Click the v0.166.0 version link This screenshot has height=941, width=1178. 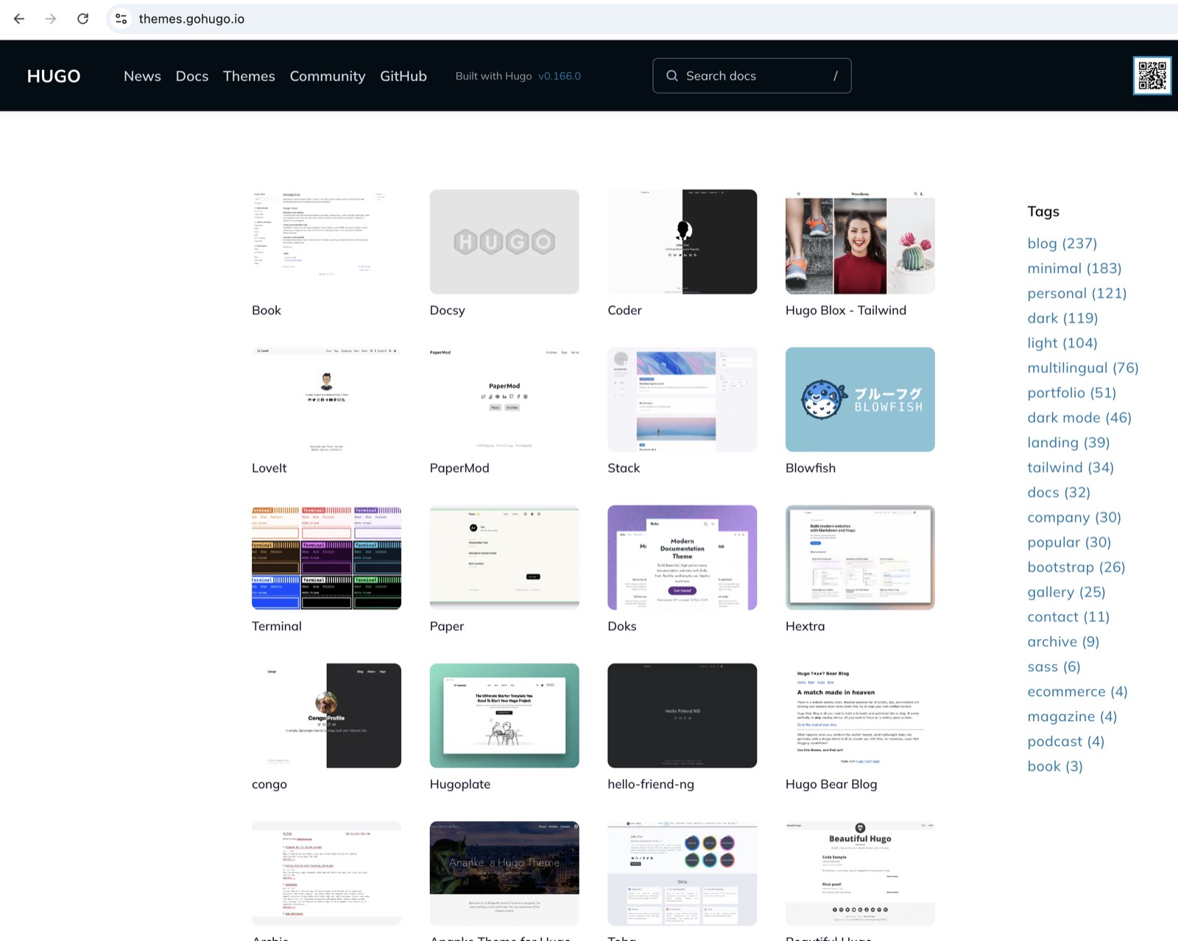coord(560,76)
